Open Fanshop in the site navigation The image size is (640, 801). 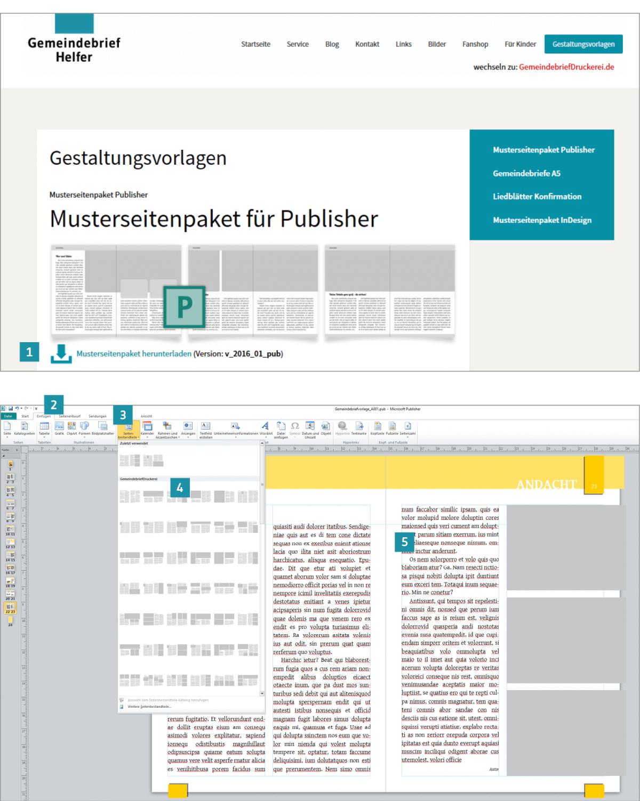click(x=475, y=44)
